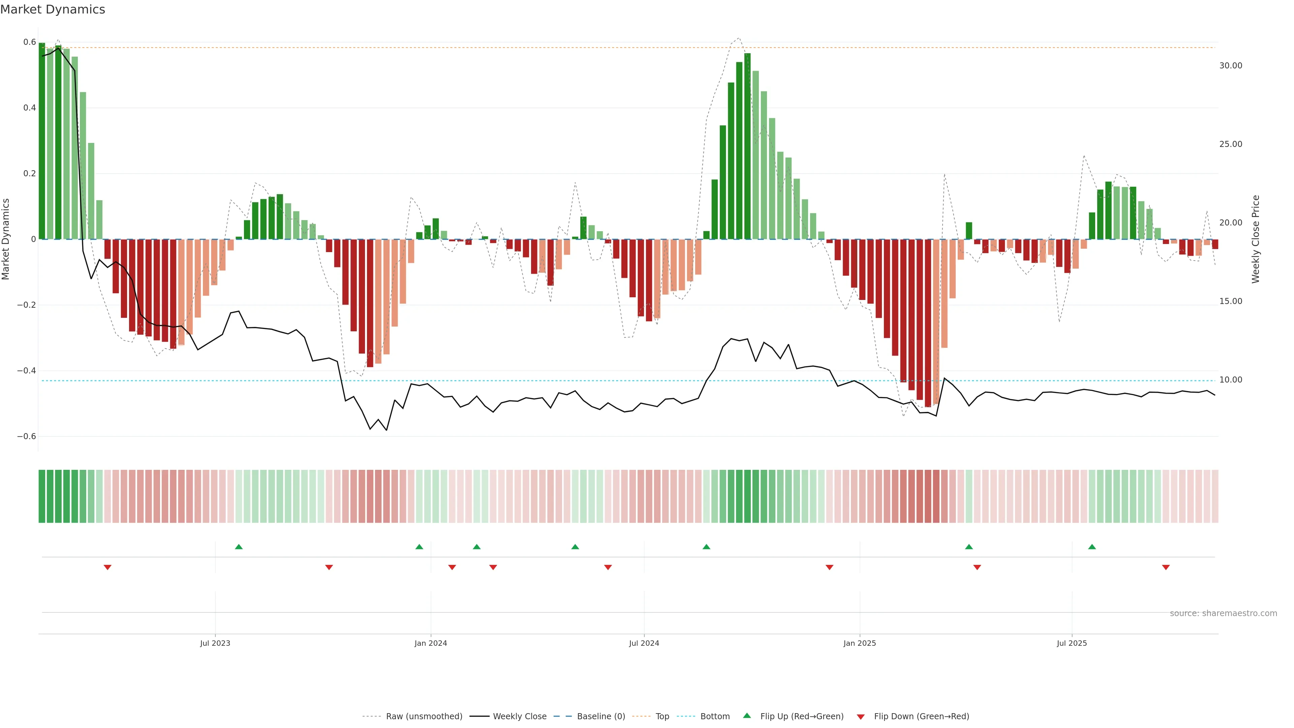Click the first red flip-down triangle marker
The width and height of the screenshot is (1294, 728).
tap(107, 567)
